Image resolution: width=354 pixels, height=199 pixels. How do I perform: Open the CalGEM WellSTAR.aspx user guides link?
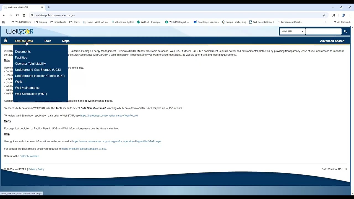click(117, 142)
